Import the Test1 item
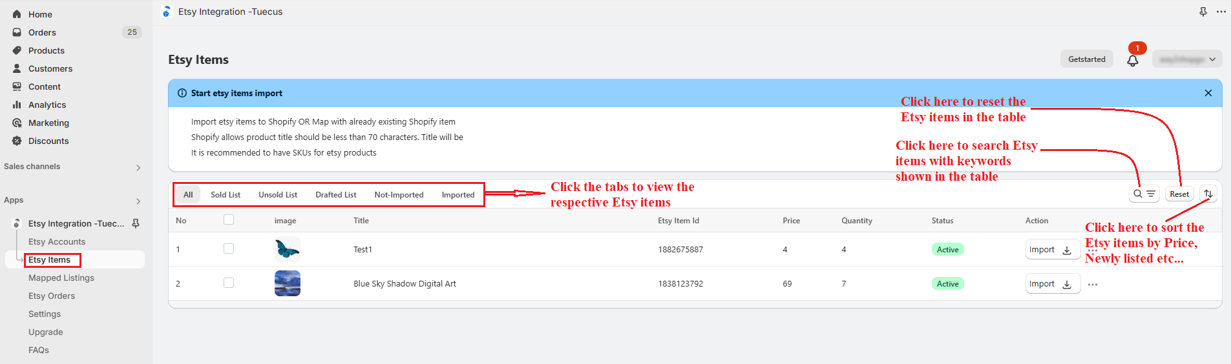The width and height of the screenshot is (1231, 364). point(1053,250)
